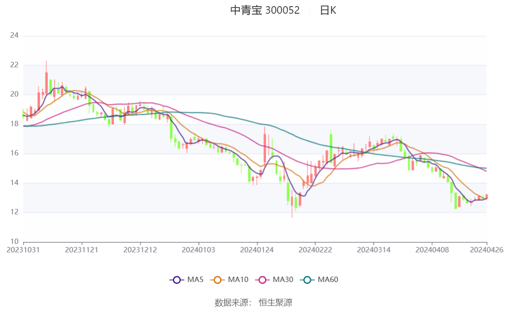Toggle the MA30 pink legend circle
This screenshot has height=309, width=507.
click(262, 280)
